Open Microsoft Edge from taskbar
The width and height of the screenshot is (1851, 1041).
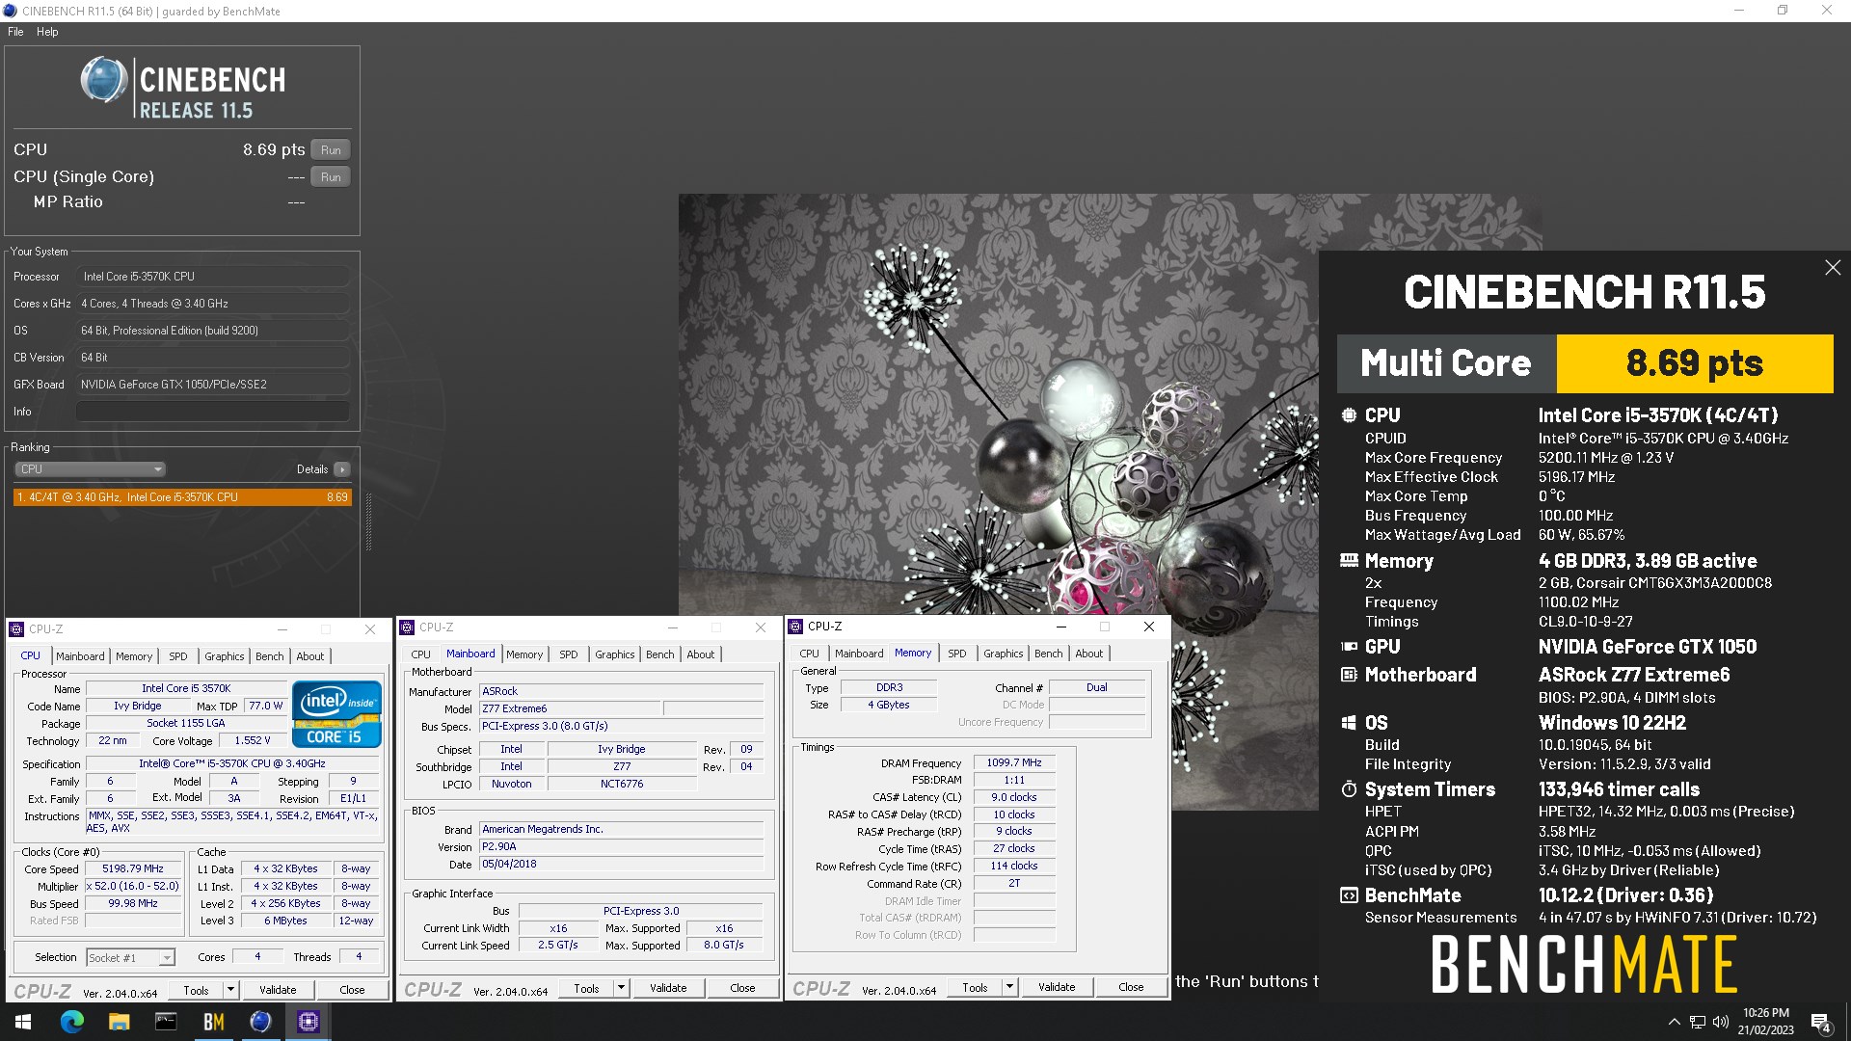click(72, 1022)
